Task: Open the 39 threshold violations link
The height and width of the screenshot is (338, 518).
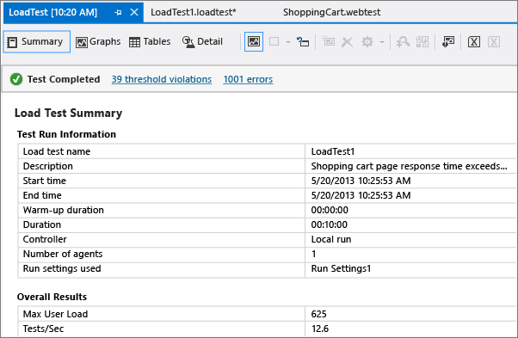Action: click(x=162, y=79)
